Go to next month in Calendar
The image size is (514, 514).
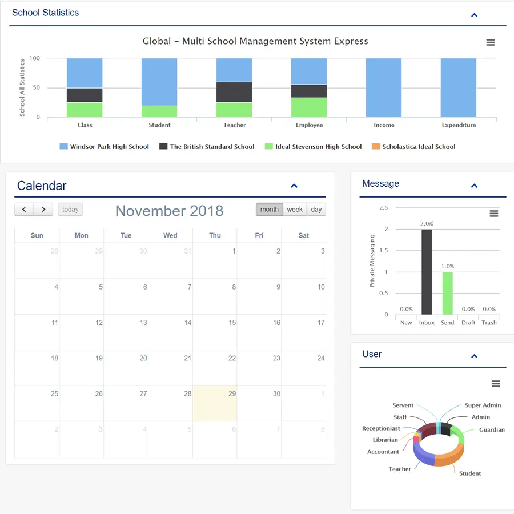(x=43, y=210)
